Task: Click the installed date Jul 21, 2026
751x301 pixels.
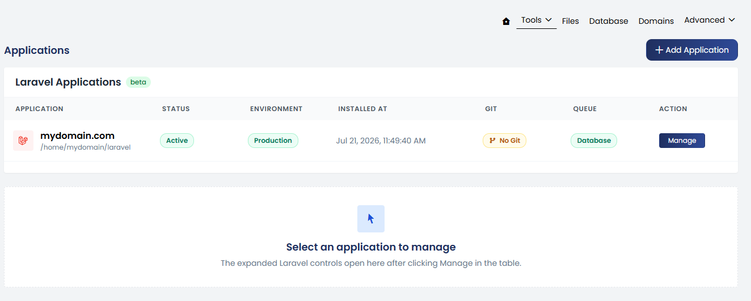Action: [x=381, y=141]
